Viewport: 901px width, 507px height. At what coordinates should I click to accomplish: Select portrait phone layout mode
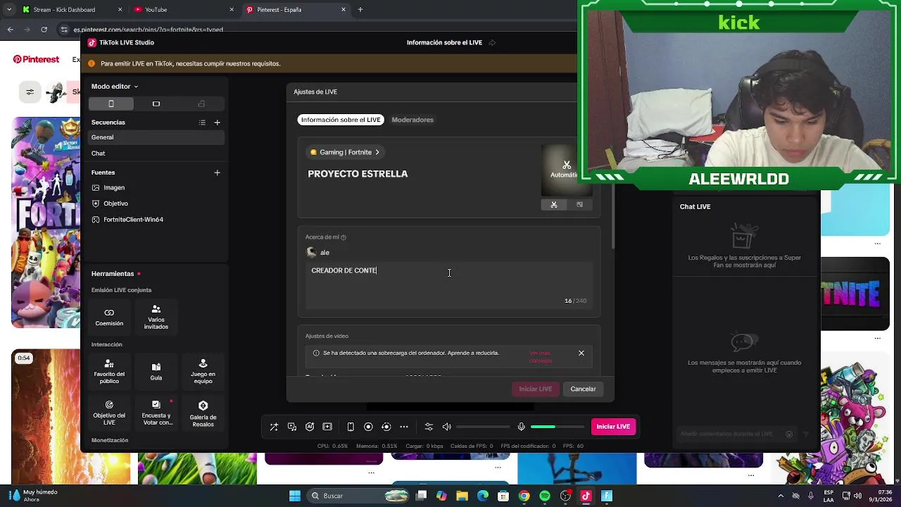[111, 104]
